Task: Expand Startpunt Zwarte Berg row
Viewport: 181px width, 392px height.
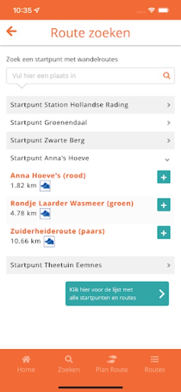Action: point(90,141)
